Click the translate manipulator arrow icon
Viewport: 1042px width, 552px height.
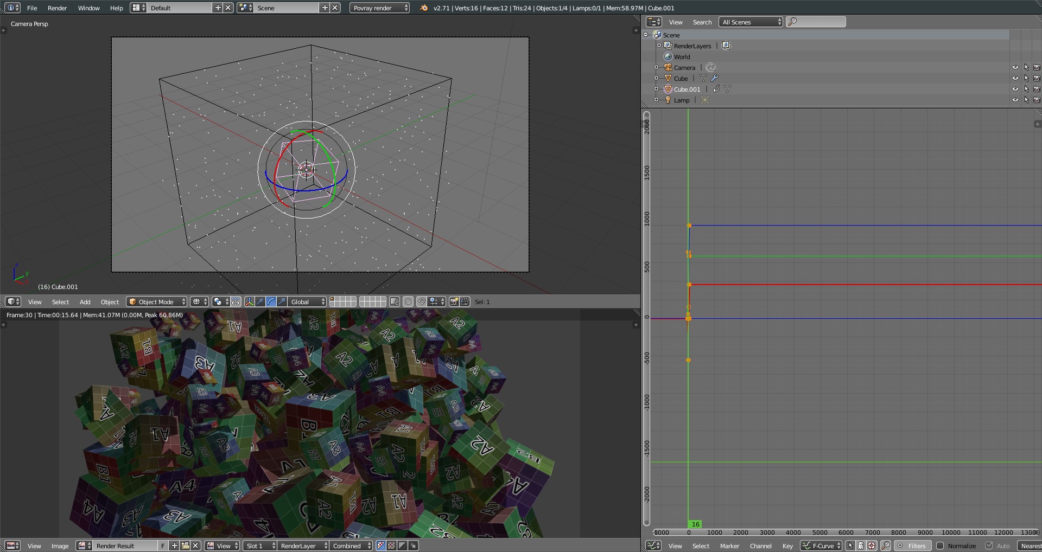(x=260, y=302)
